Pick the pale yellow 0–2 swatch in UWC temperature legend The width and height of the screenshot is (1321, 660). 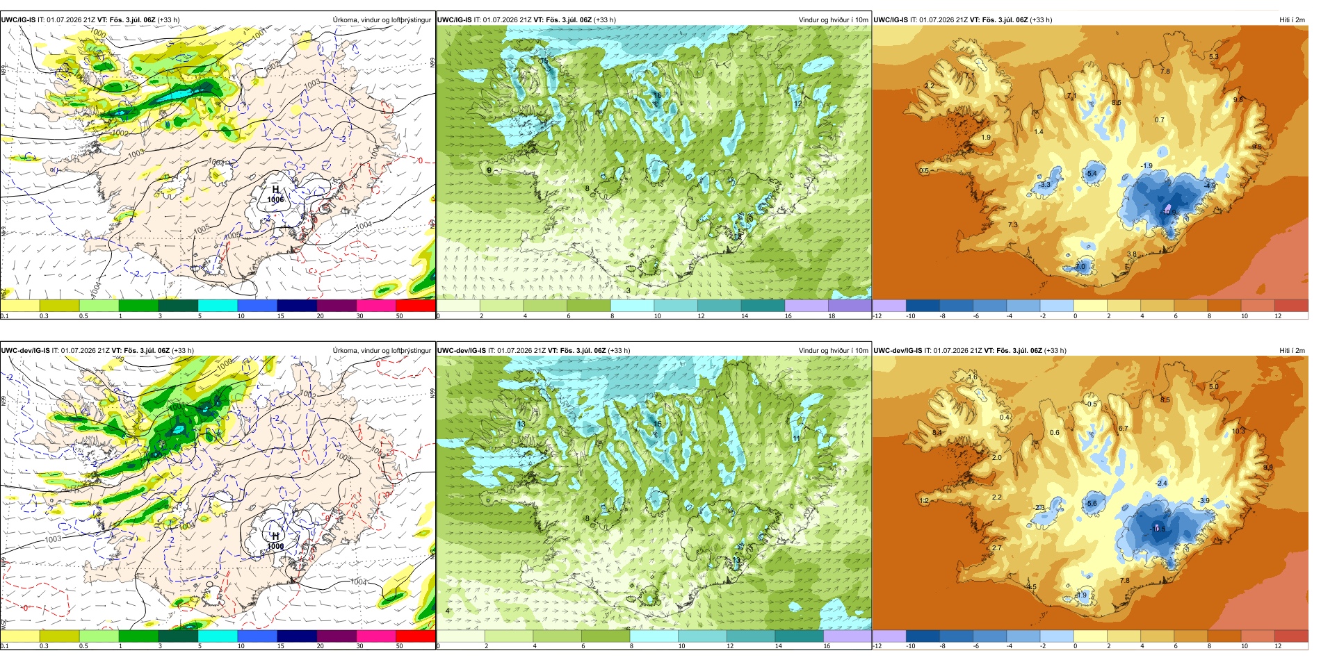[x=1090, y=306]
